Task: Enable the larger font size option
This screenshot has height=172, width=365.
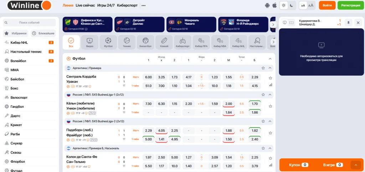Action: point(311,5)
